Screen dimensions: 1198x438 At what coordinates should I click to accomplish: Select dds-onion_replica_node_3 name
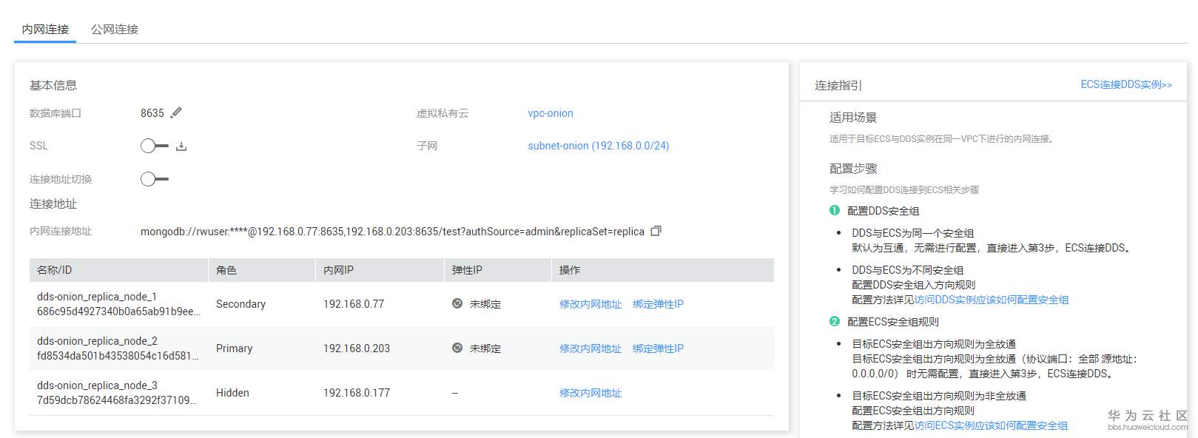tap(97, 385)
